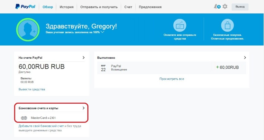Click the MasterCard logo icon
Screen dimensions: 264x140
[24, 118]
